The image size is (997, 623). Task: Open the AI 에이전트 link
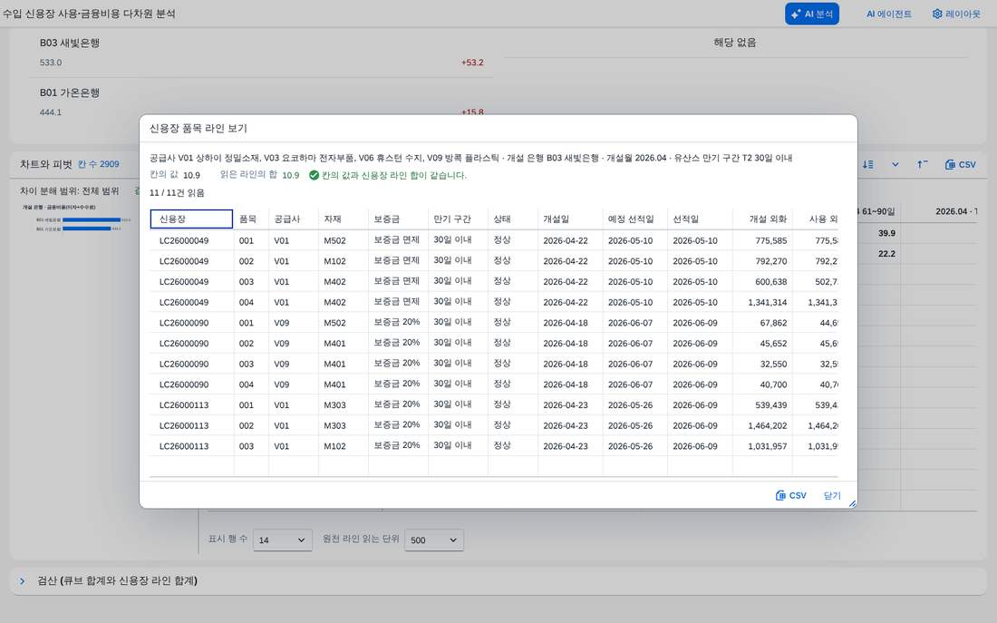pos(888,14)
